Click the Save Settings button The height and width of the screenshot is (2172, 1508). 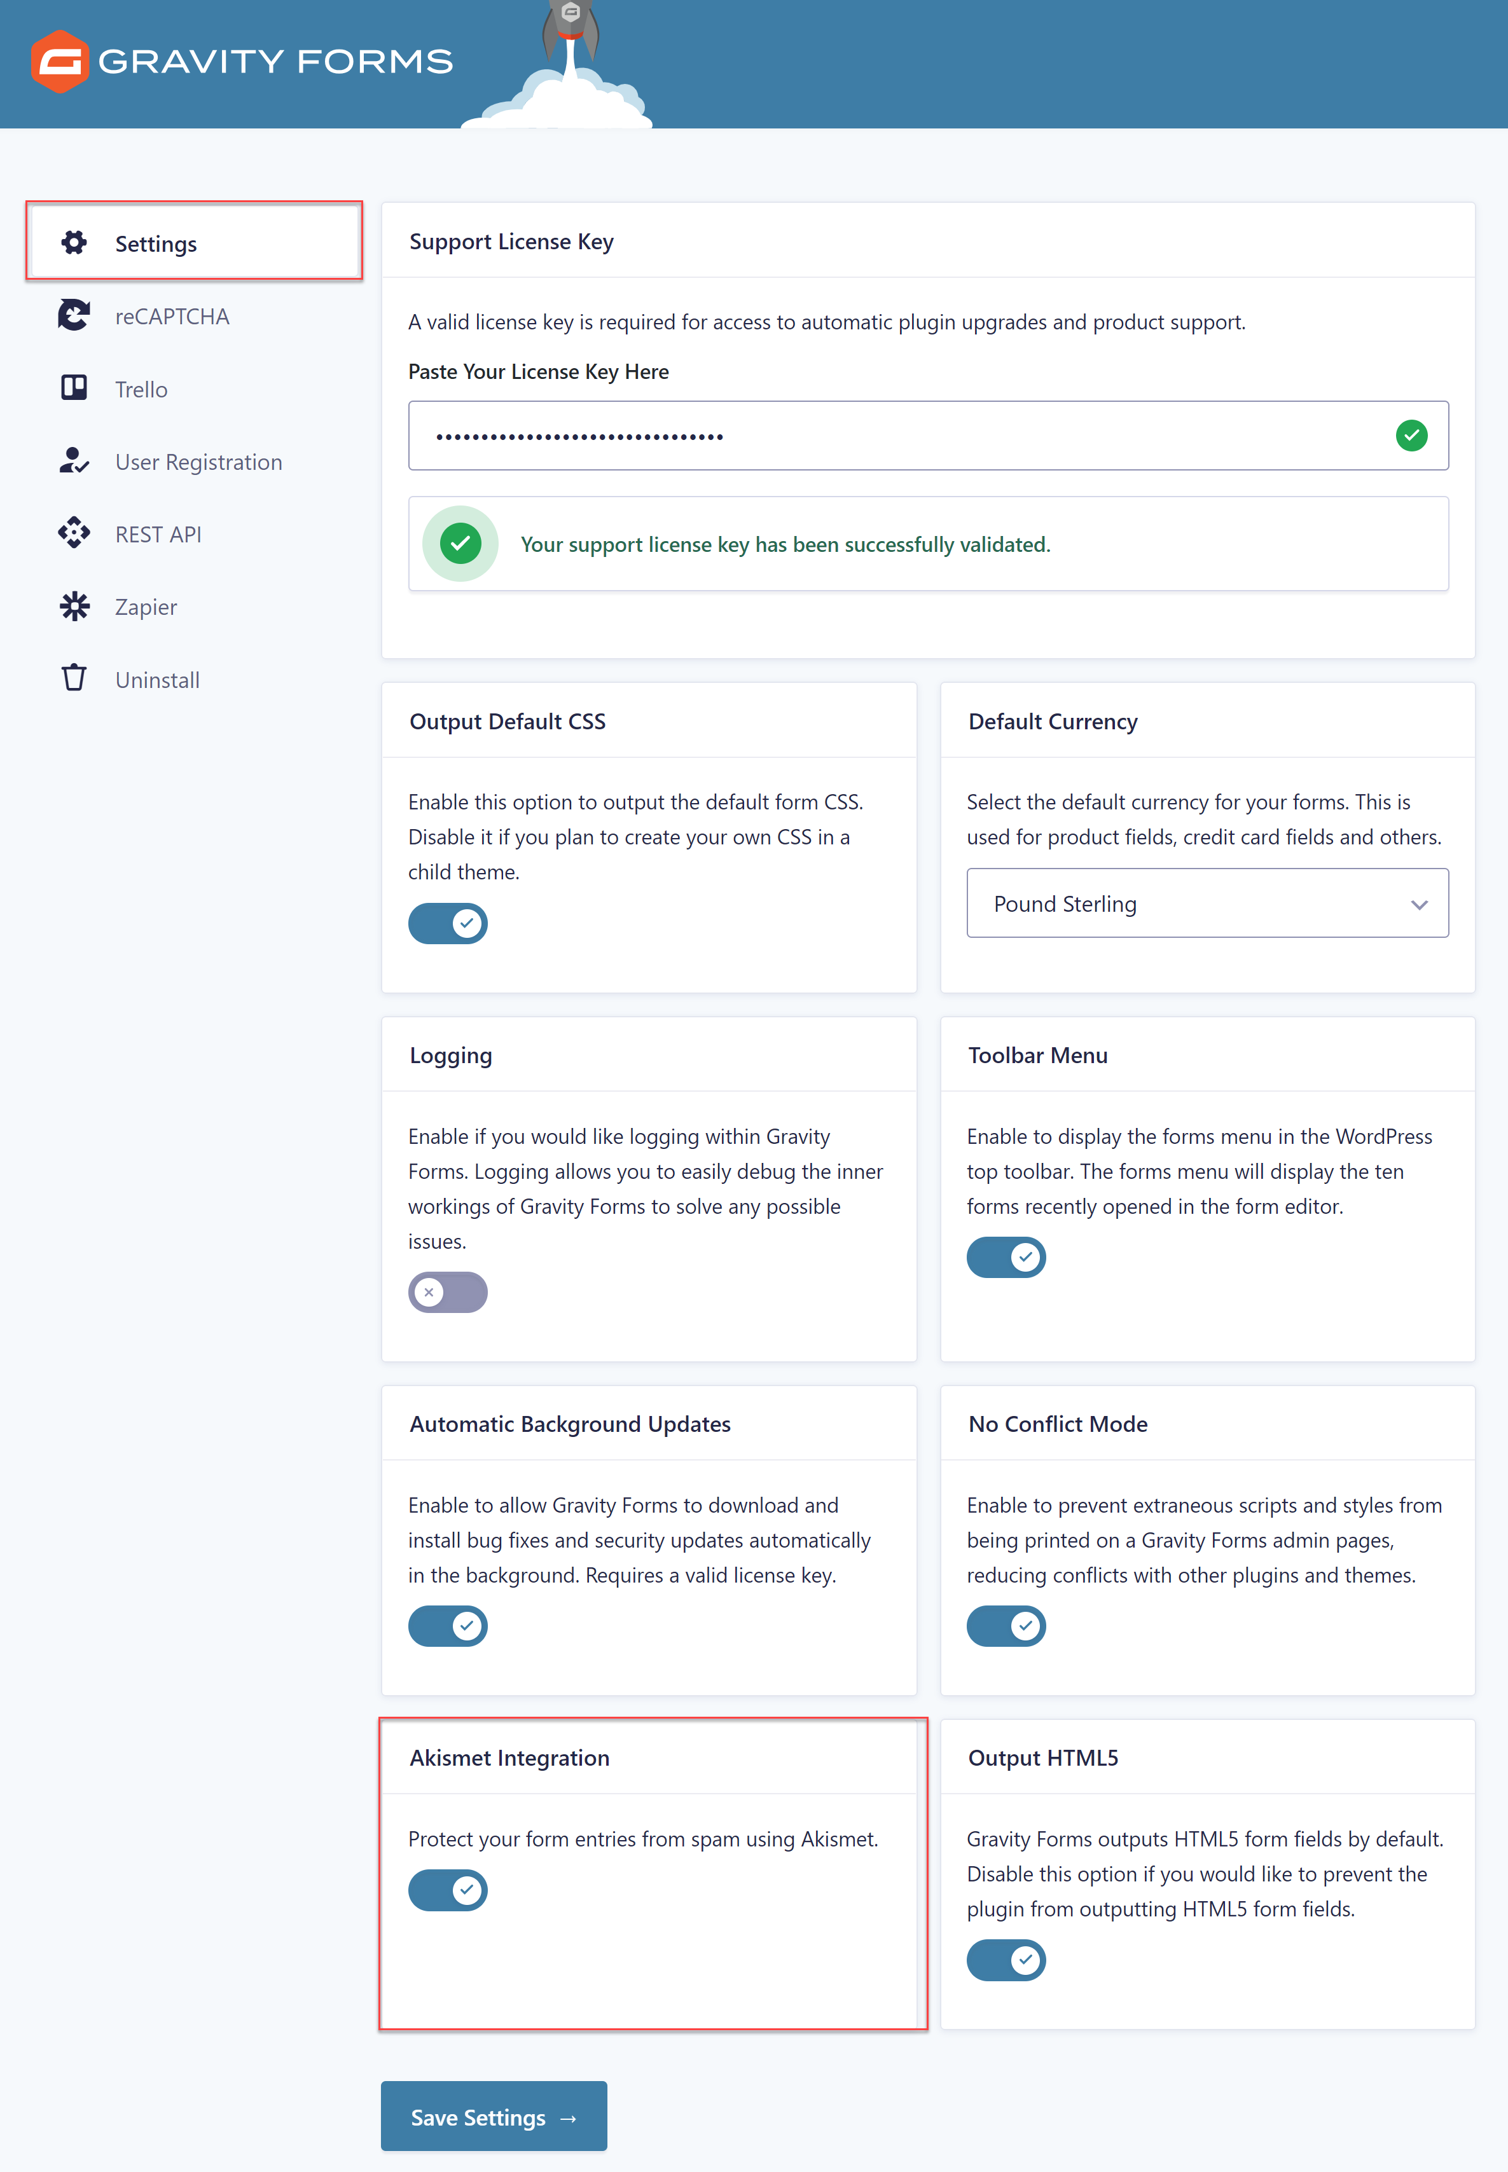(494, 2116)
